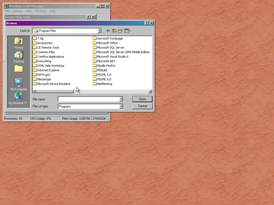Open Desktop in the places bar

coord(19,57)
